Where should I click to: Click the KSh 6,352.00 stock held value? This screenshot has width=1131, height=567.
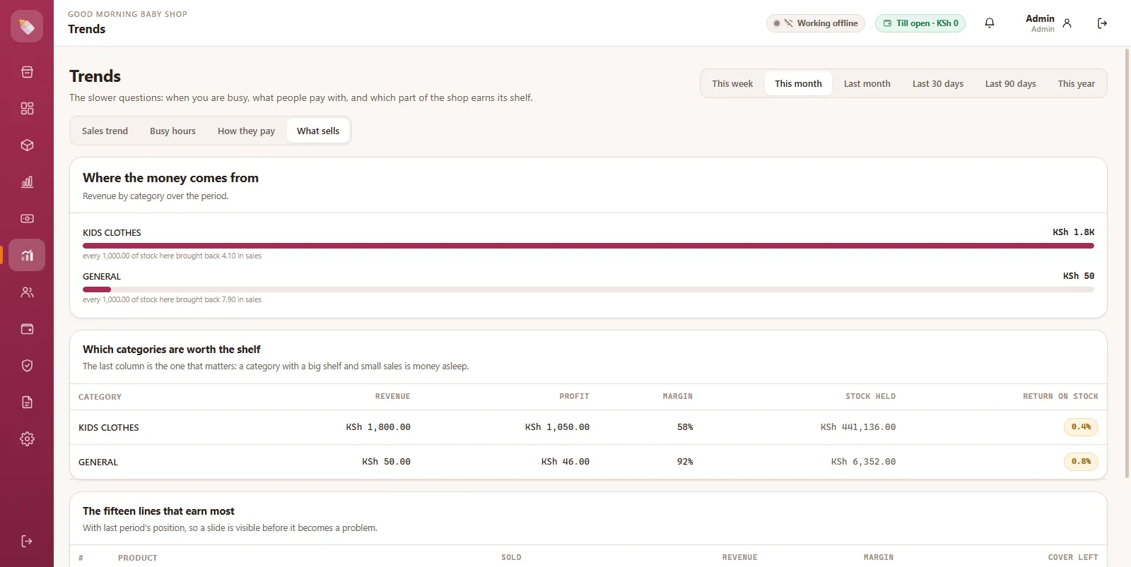[863, 462]
